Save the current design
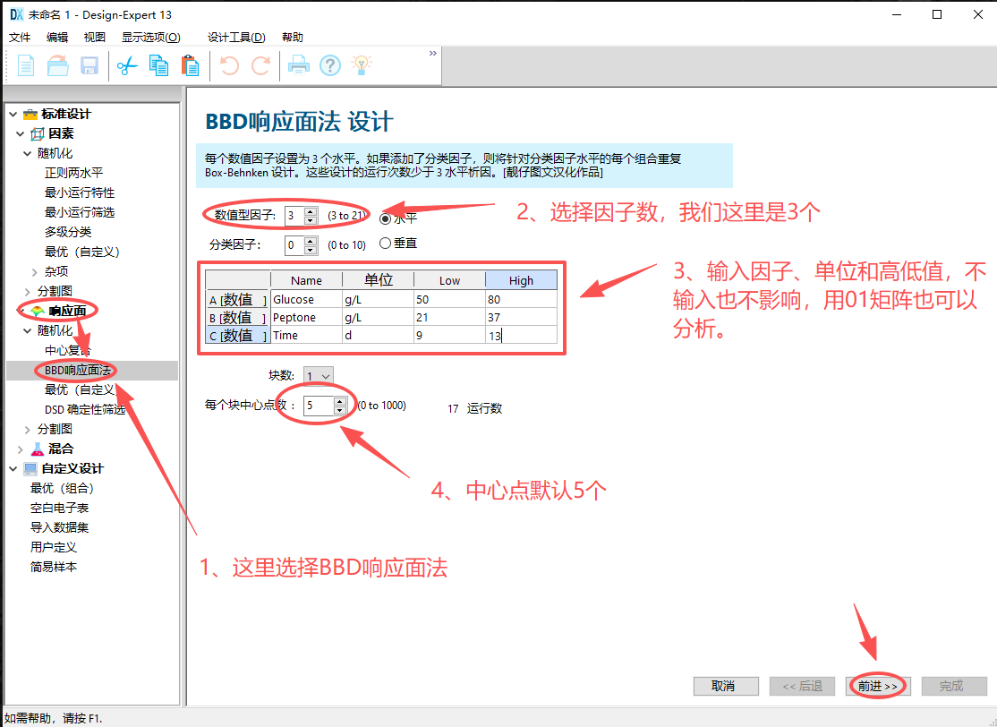Viewport: 997px width, 727px height. tap(89, 64)
